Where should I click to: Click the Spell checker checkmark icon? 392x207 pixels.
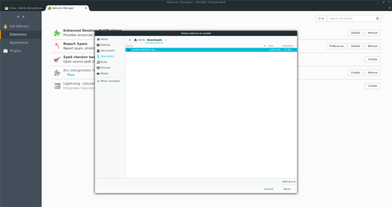tap(56, 59)
